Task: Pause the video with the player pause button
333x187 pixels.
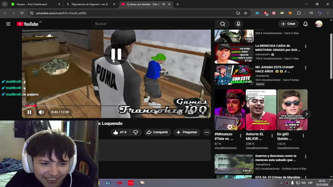Action: pos(29,112)
